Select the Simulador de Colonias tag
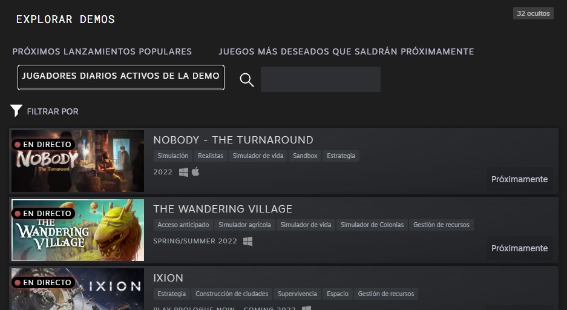This screenshot has height=310, width=567. (x=372, y=225)
